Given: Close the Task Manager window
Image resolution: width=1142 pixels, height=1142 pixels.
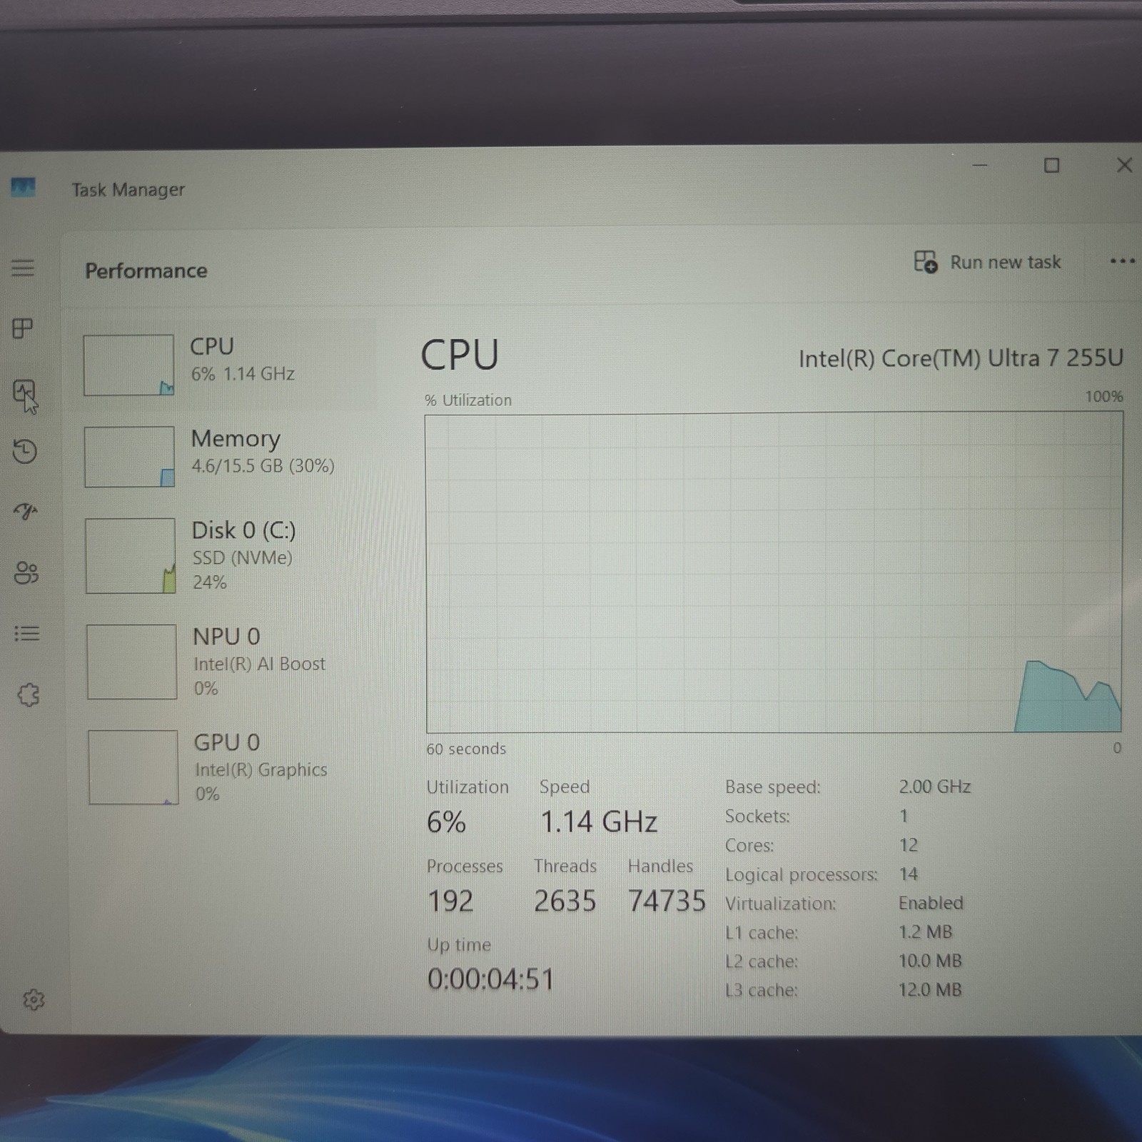Looking at the screenshot, I should (1124, 166).
